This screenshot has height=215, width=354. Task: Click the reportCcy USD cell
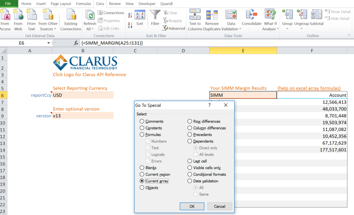pyautogui.click(x=83, y=95)
